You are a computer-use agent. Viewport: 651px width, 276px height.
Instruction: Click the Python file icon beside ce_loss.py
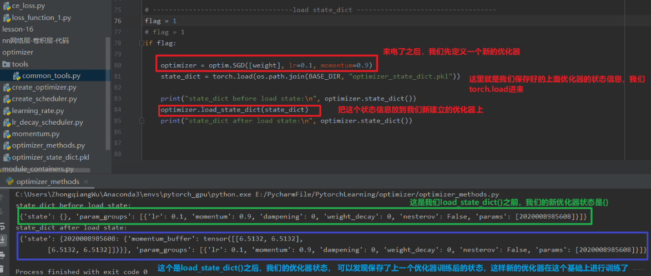coord(6,6)
